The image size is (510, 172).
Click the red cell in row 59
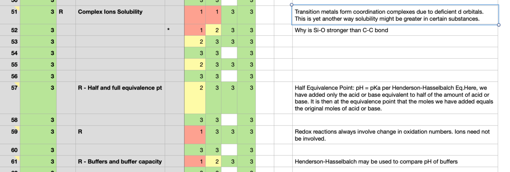point(195,135)
